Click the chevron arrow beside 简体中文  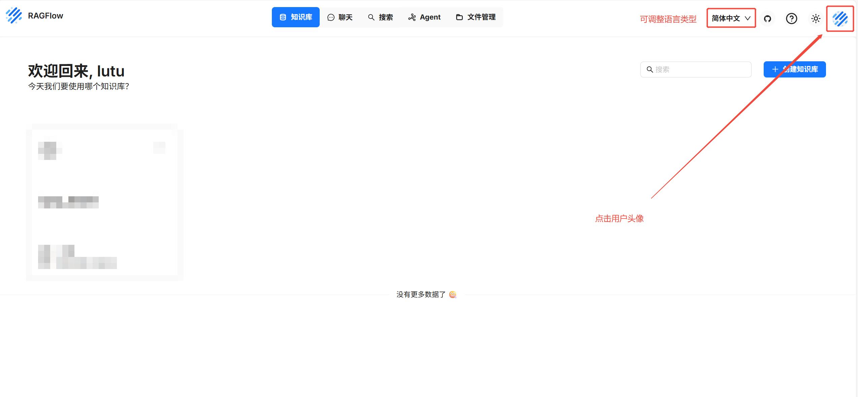[748, 18]
